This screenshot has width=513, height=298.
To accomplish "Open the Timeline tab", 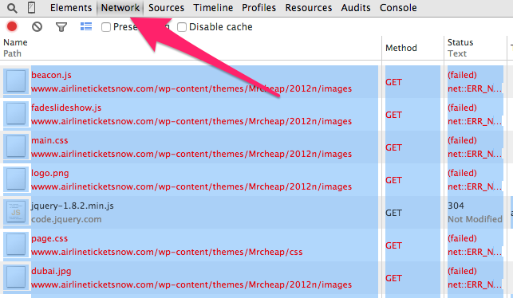I will [213, 7].
